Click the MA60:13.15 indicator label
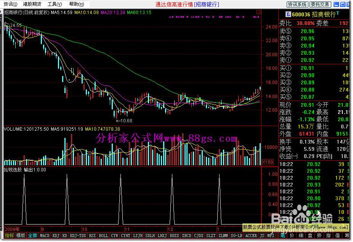 [x=139, y=13]
